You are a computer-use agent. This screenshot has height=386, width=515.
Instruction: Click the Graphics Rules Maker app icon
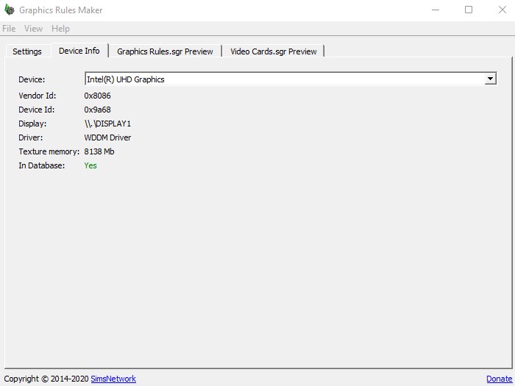pyautogui.click(x=10, y=10)
